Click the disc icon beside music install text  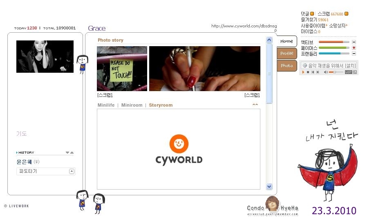pos(305,66)
